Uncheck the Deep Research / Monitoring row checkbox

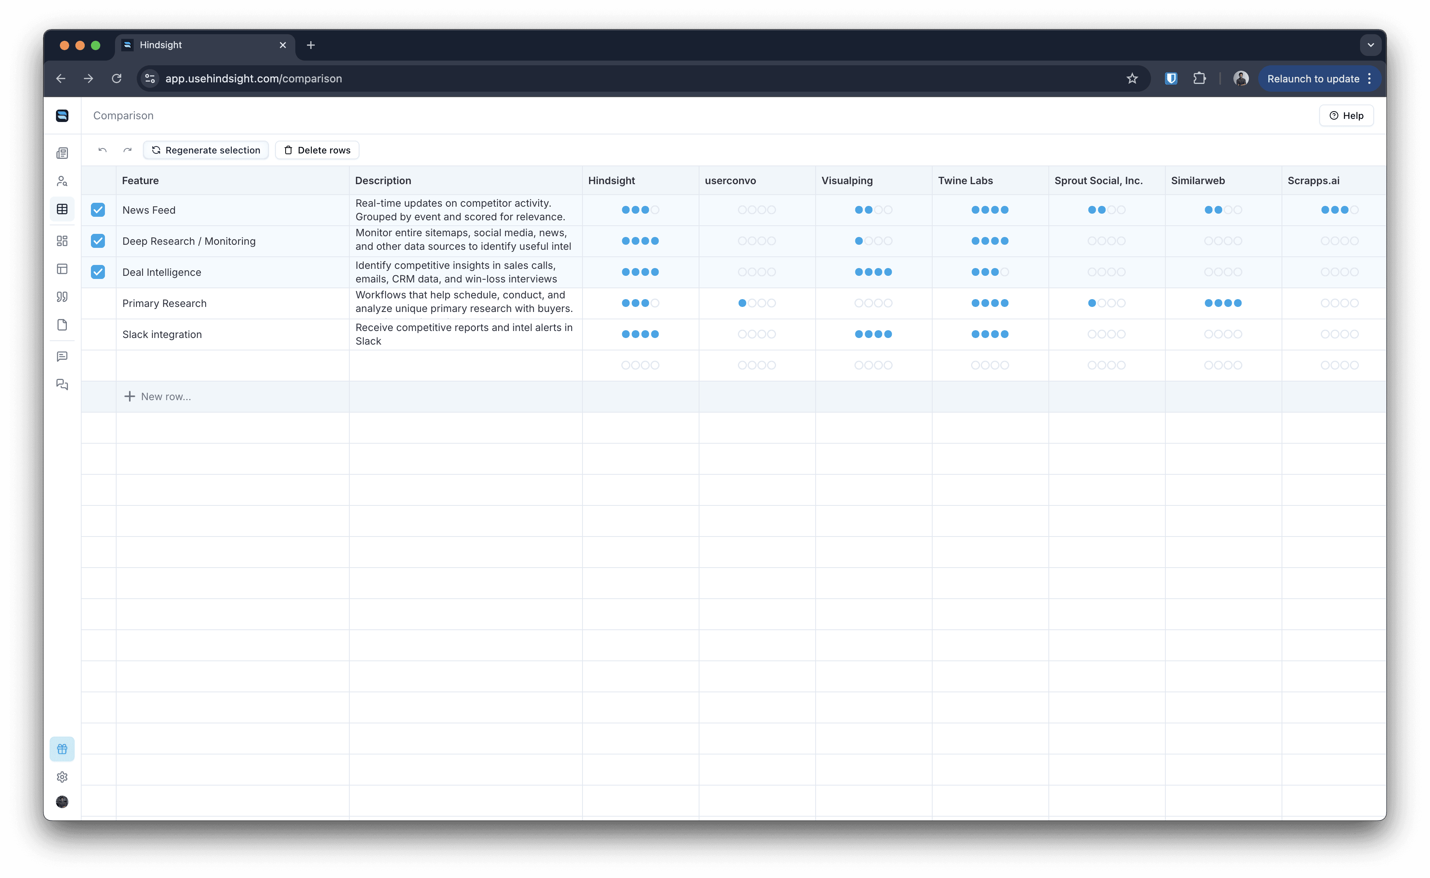pyautogui.click(x=98, y=241)
